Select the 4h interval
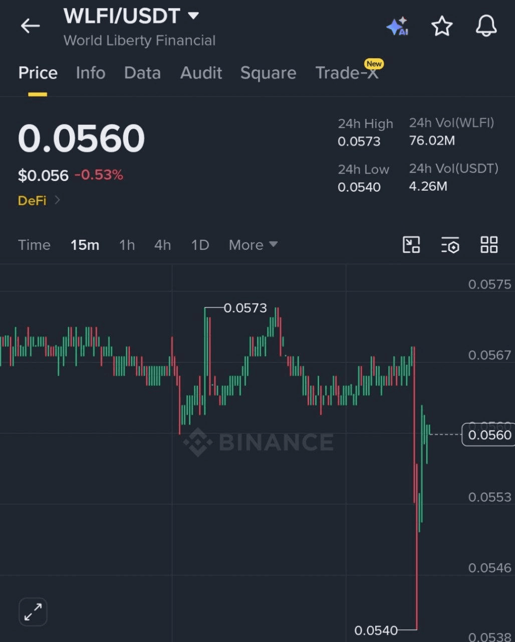The height and width of the screenshot is (642, 515). pyautogui.click(x=162, y=245)
